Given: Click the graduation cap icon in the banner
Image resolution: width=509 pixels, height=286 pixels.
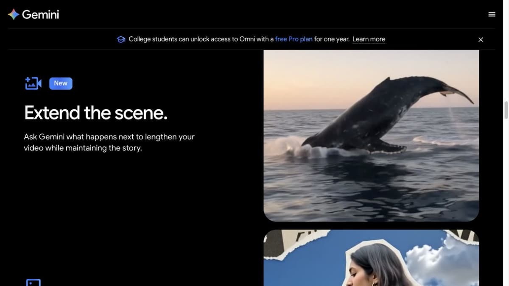Looking at the screenshot, I should [121, 39].
